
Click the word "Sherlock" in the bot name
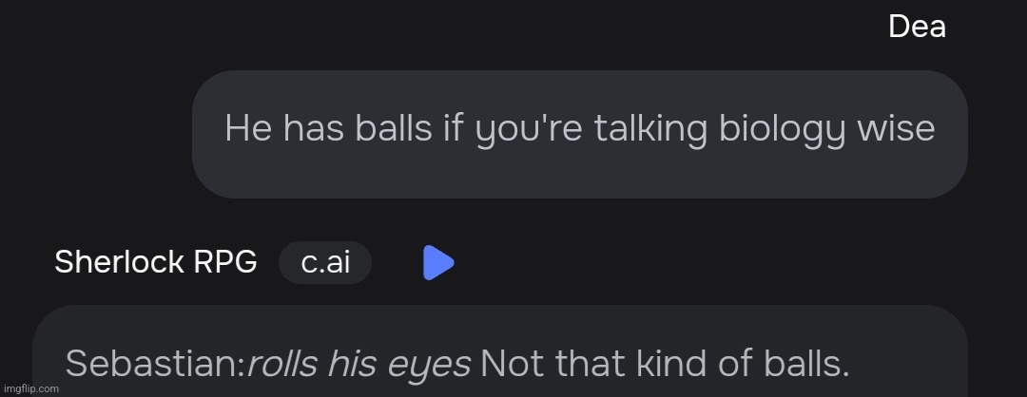[119, 263]
